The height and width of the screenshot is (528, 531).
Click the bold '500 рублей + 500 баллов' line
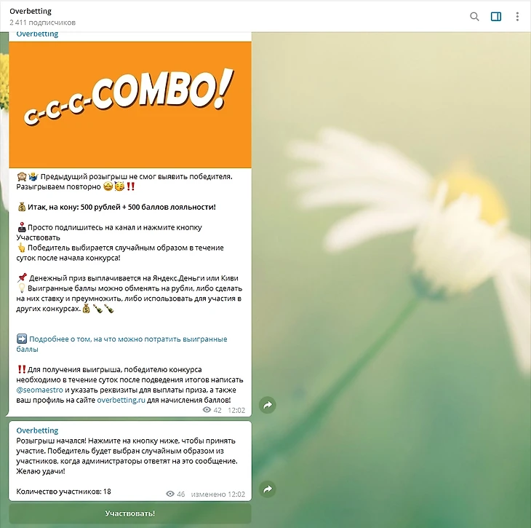pyautogui.click(x=116, y=207)
